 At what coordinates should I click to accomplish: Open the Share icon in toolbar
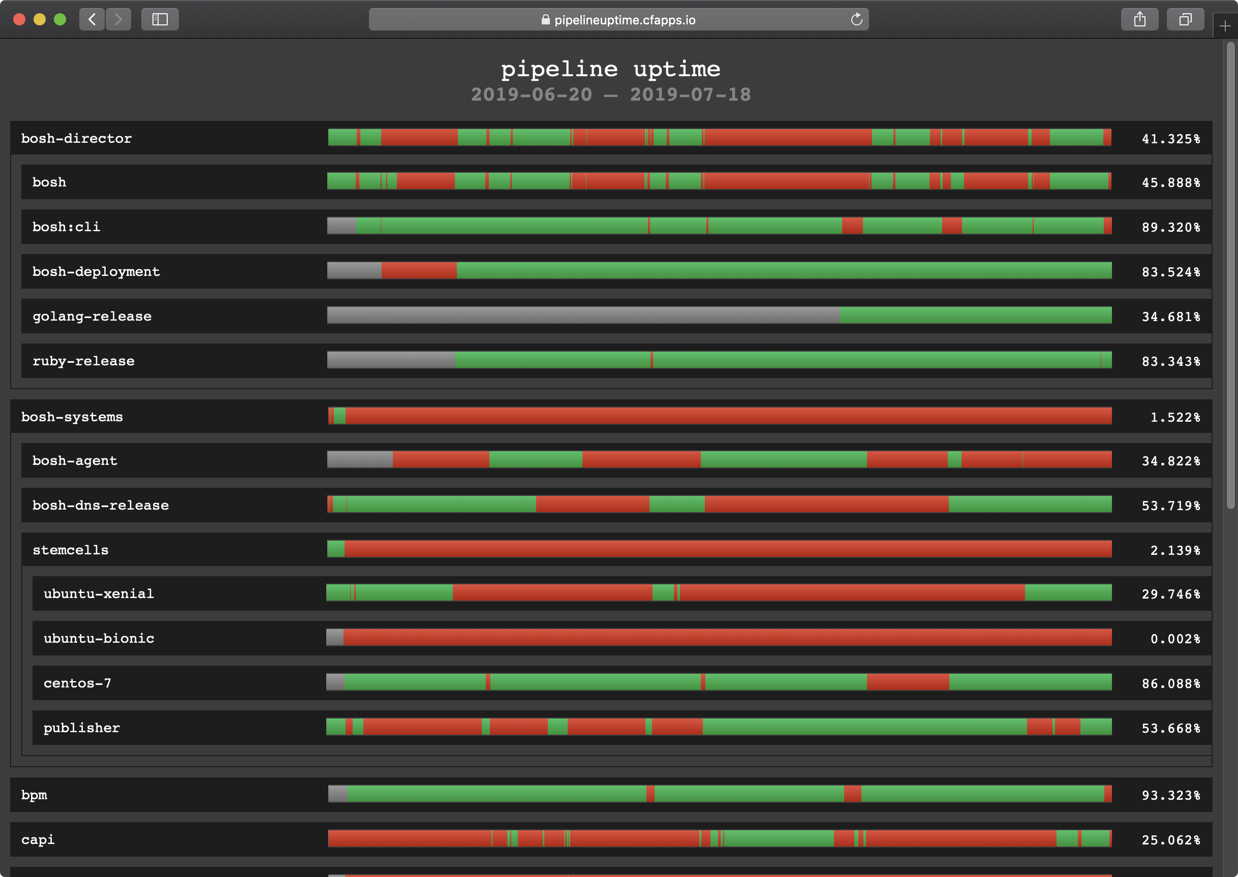[1139, 20]
